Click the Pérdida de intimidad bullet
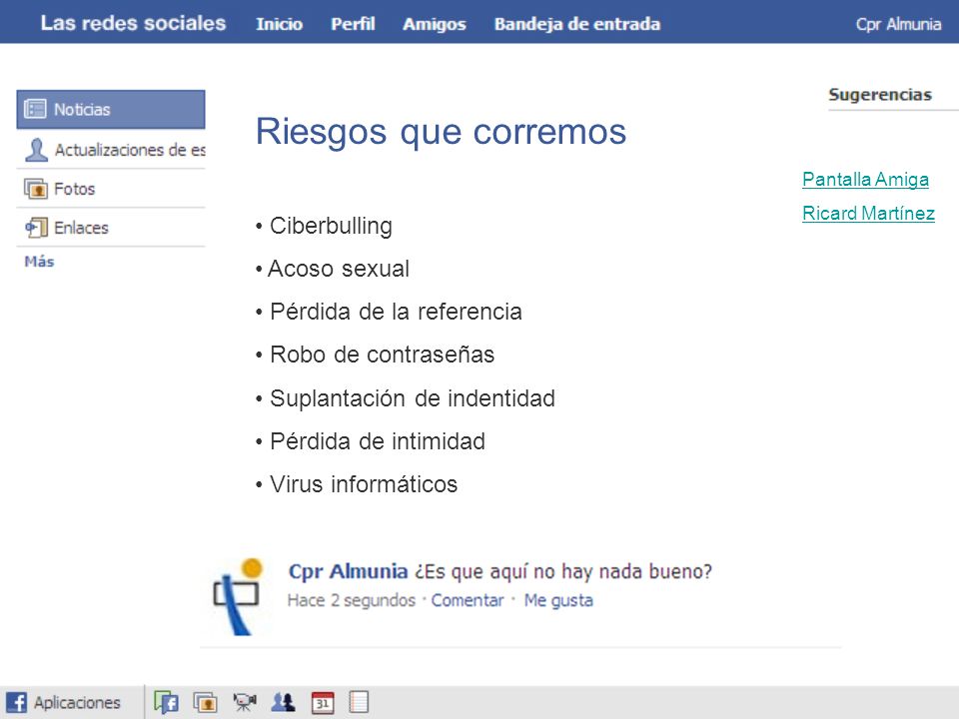The height and width of the screenshot is (719, 959). [378, 440]
